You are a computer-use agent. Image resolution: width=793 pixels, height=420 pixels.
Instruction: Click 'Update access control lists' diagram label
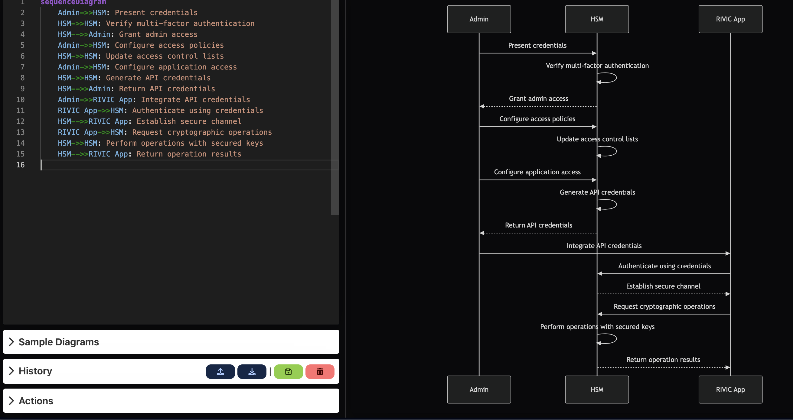(x=597, y=139)
